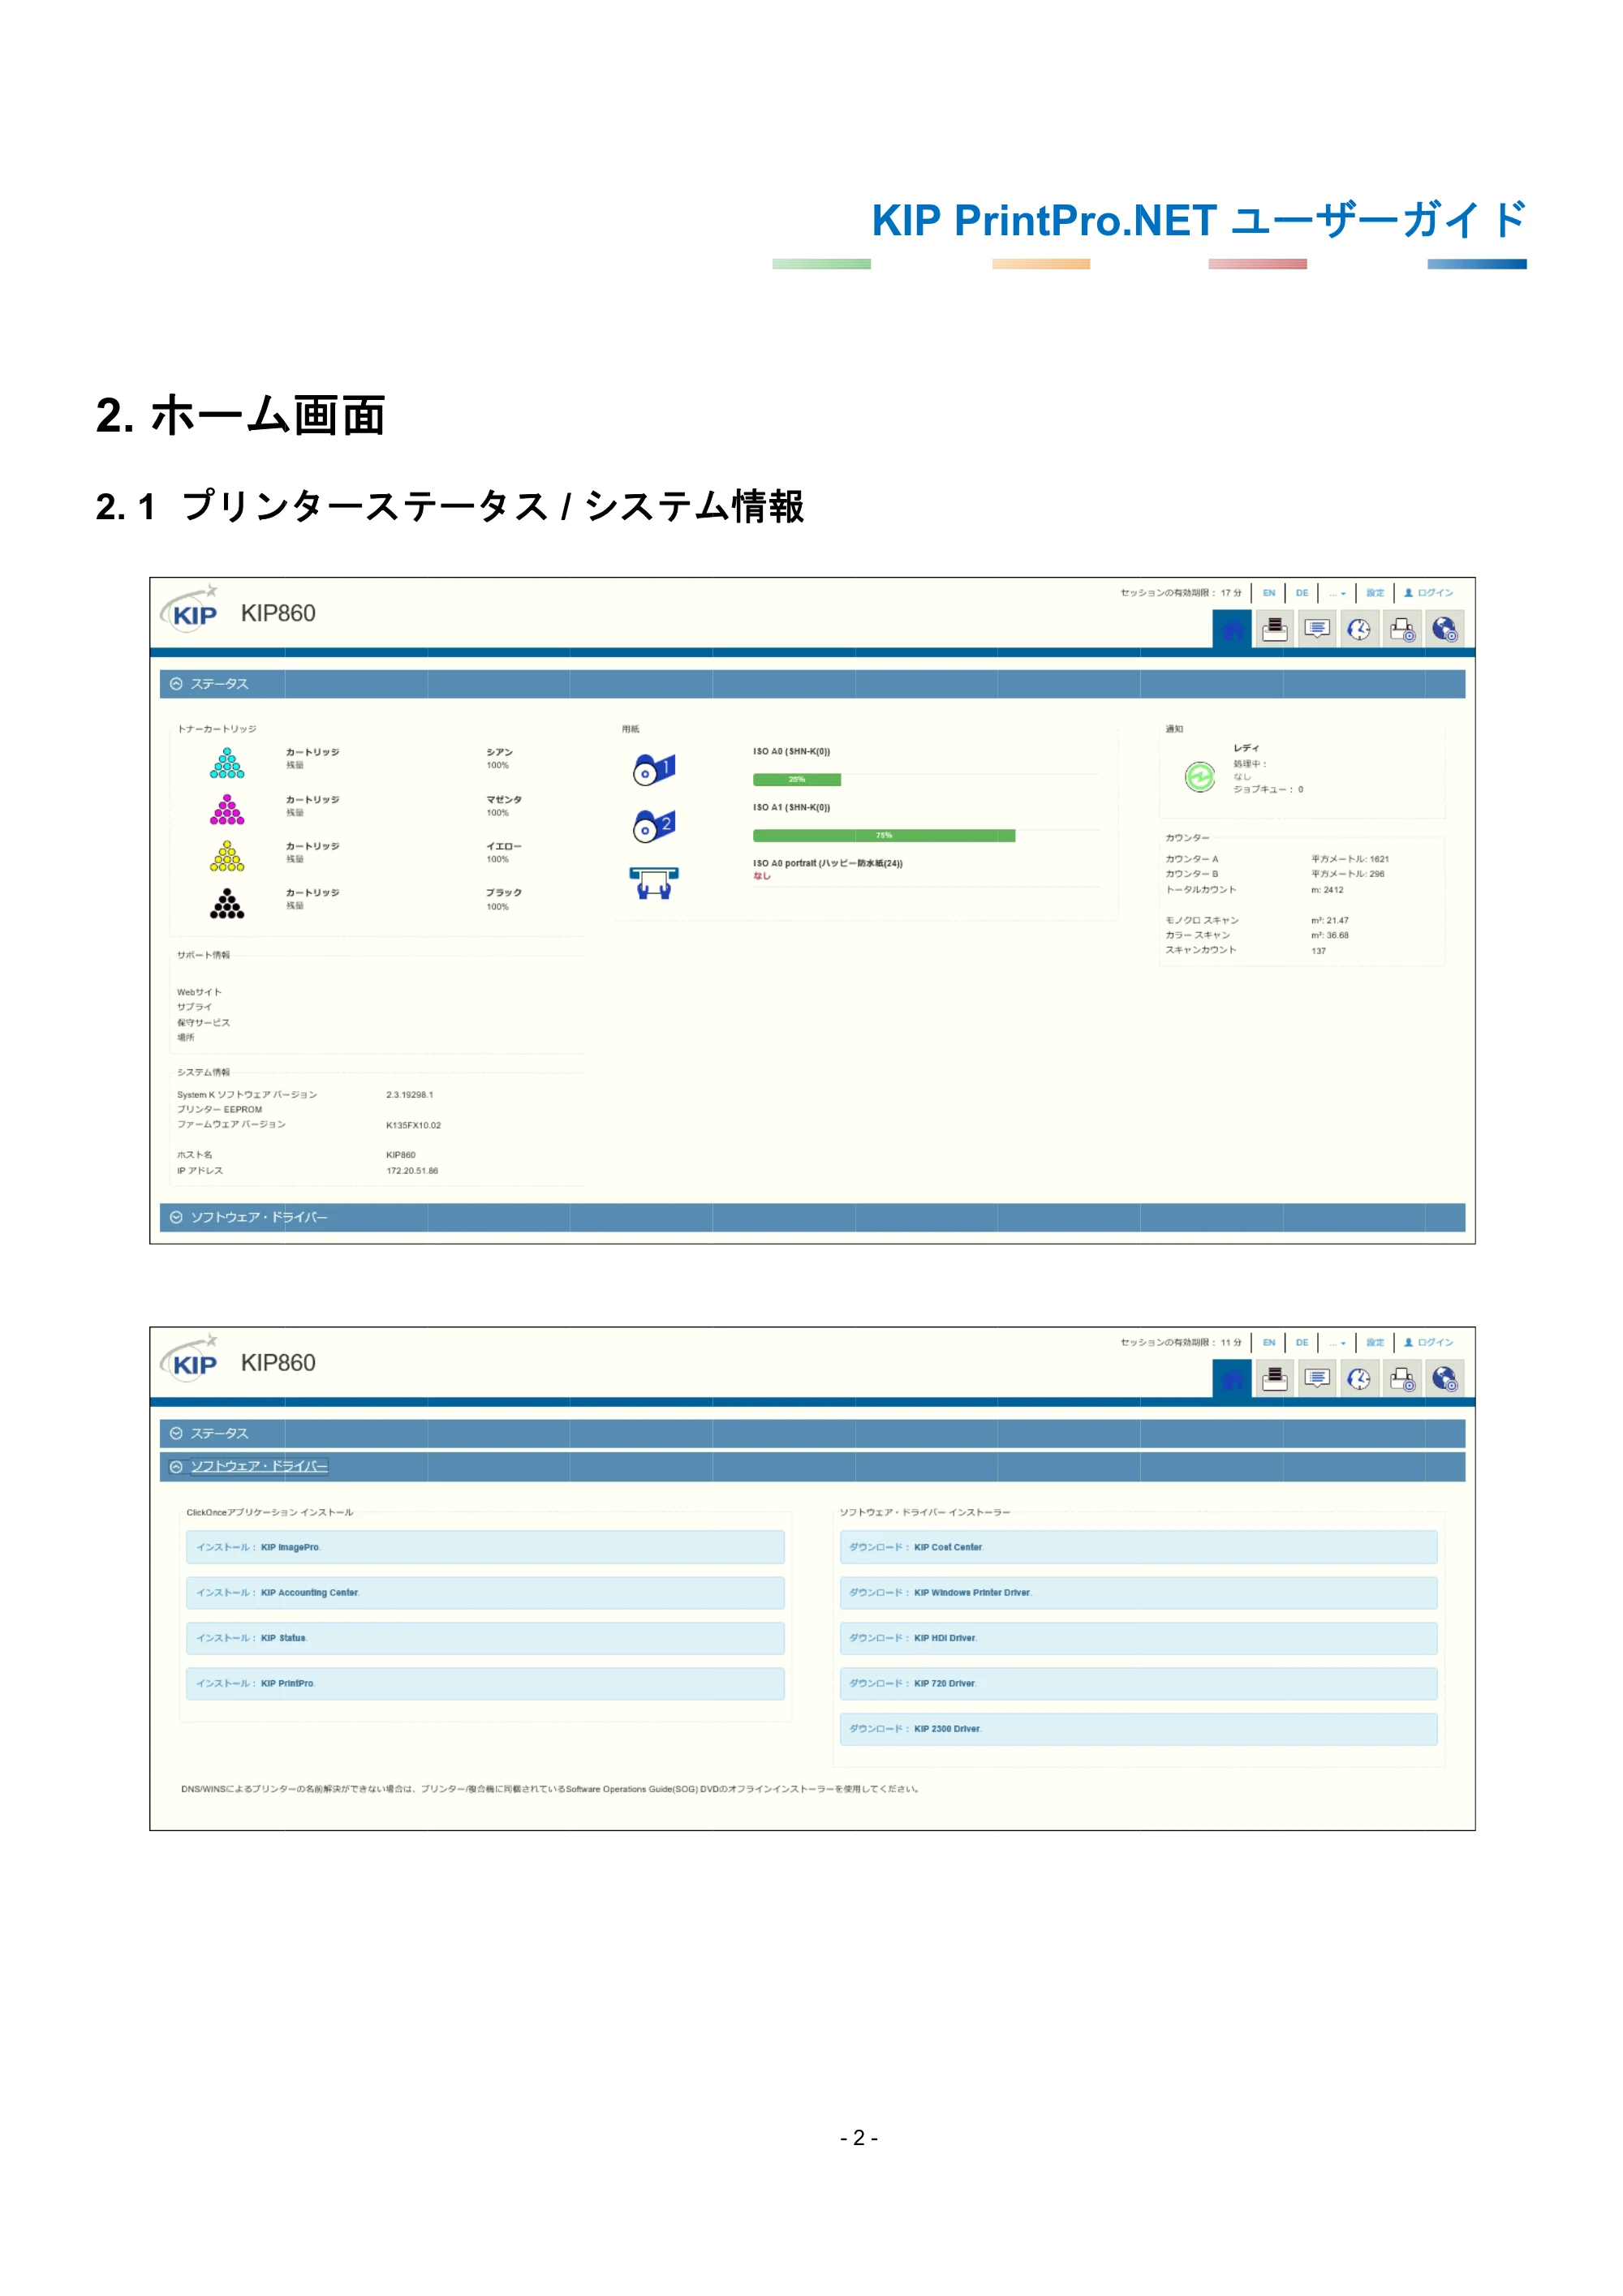This screenshot has height=2296, width=1623.
Task: Click the paper roll 2 icon
Action: click(654, 826)
